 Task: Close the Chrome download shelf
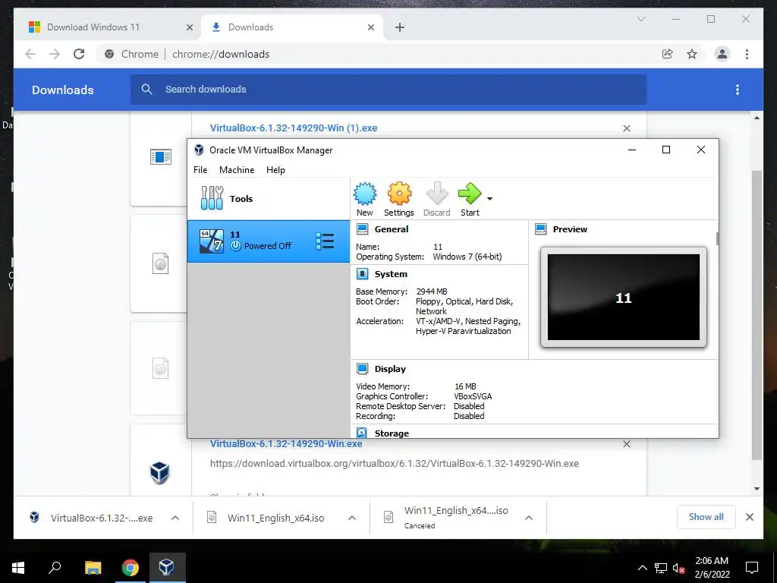click(749, 517)
